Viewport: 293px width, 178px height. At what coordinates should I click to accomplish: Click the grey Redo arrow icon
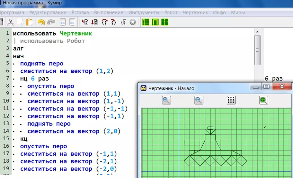51,22
